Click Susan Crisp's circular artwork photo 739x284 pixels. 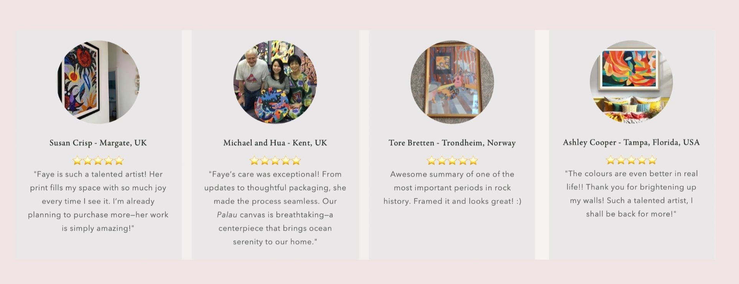point(99,82)
